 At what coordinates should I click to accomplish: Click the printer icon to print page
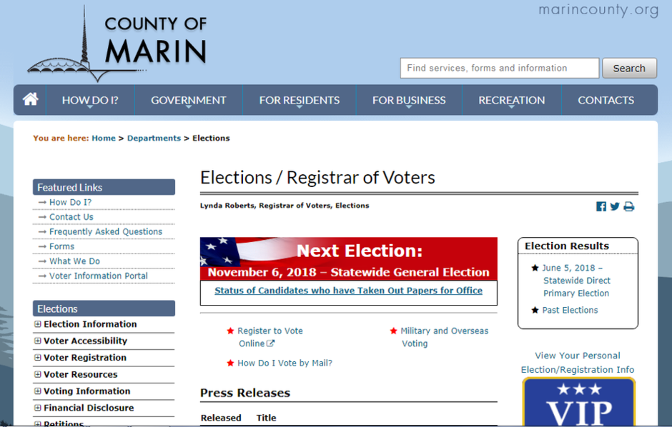(629, 207)
